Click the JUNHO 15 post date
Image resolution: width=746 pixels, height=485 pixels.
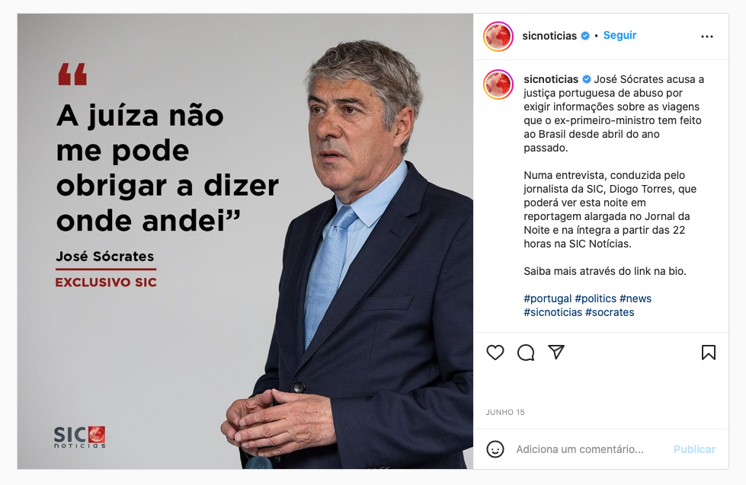click(504, 412)
